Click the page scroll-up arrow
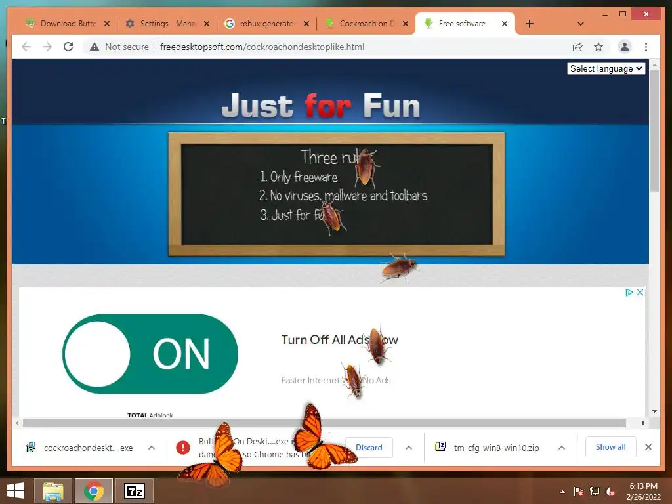This screenshot has width=672, height=504. [x=654, y=65]
